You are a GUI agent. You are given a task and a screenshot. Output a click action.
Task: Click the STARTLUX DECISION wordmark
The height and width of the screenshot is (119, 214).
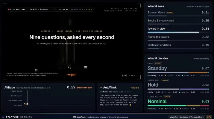click(19, 117)
